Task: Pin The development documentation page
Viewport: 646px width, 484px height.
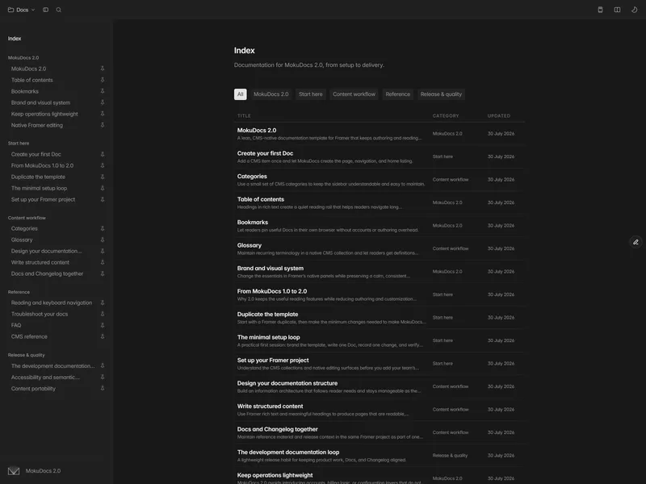Action: (x=103, y=366)
